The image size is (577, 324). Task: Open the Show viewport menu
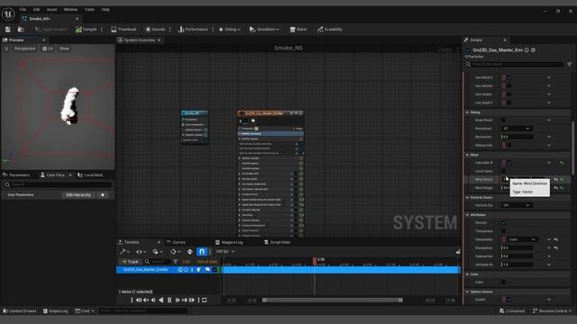click(x=64, y=49)
